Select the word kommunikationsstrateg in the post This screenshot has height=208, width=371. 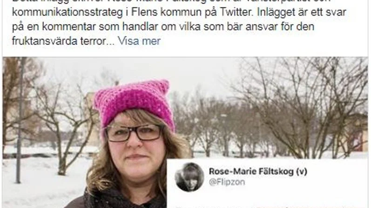[67, 13]
